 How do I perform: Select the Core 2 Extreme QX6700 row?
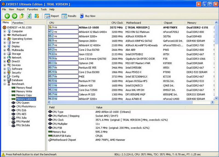(x=131, y=59)
